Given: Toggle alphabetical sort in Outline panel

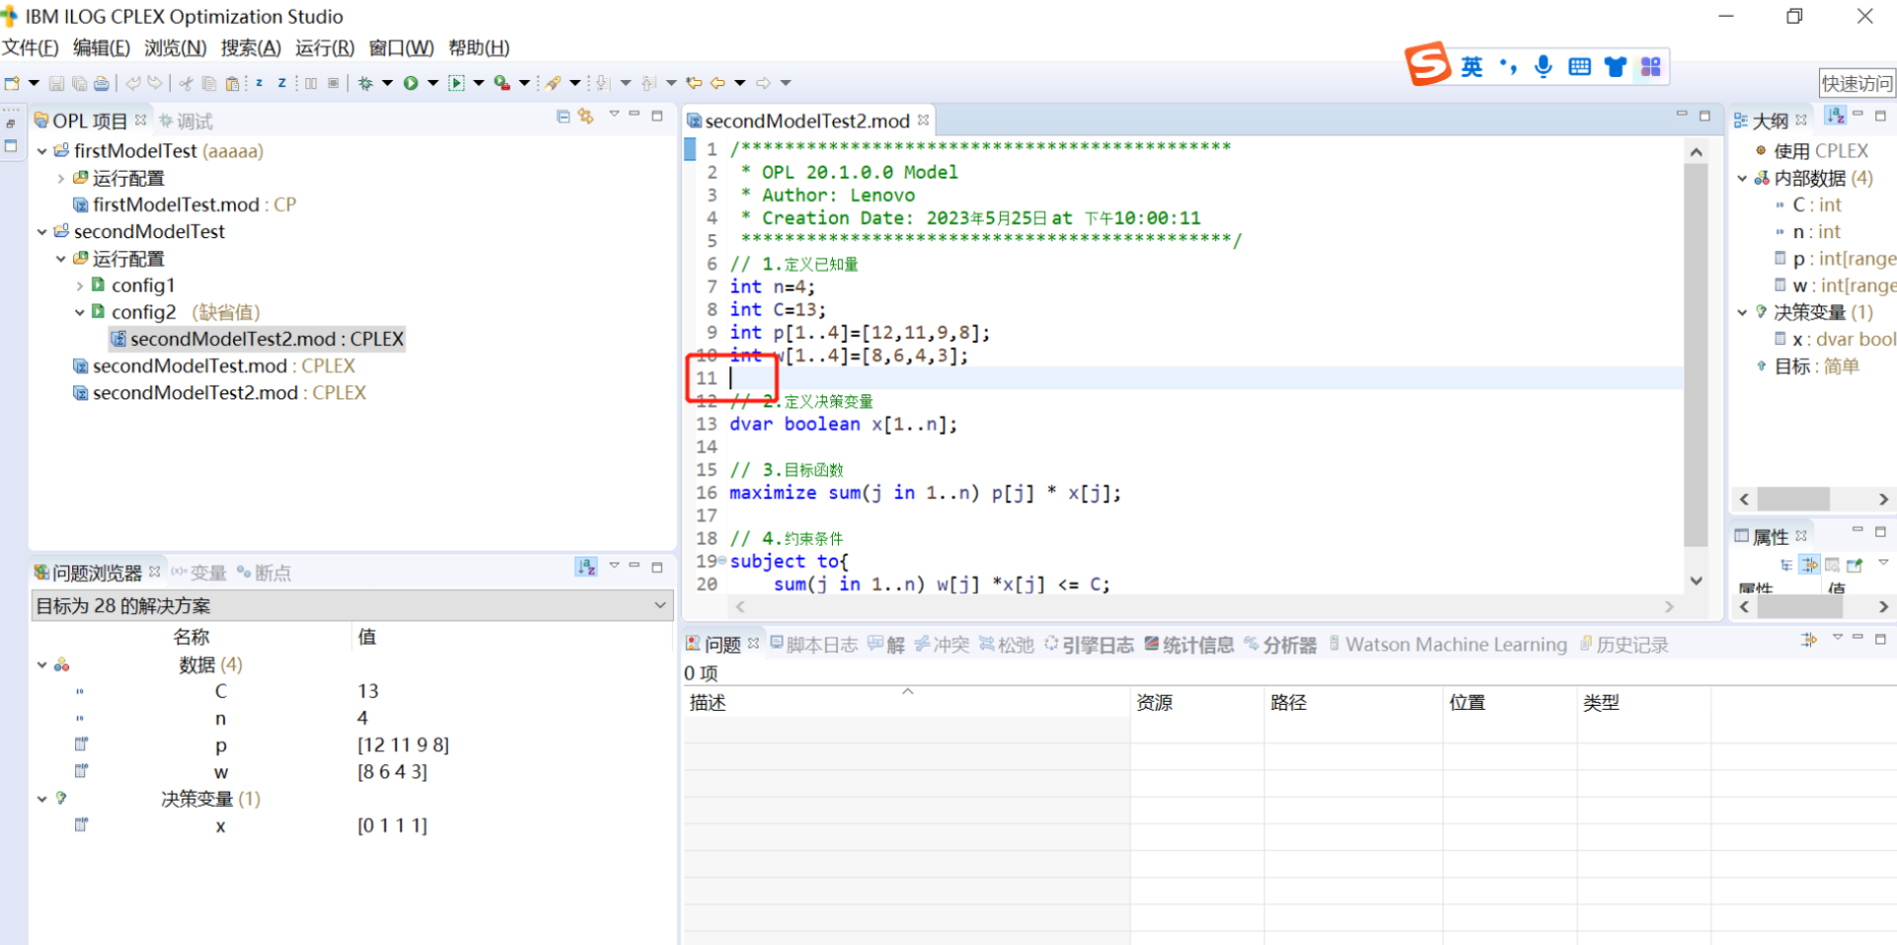Looking at the screenshot, I should click(x=1835, y=116).
